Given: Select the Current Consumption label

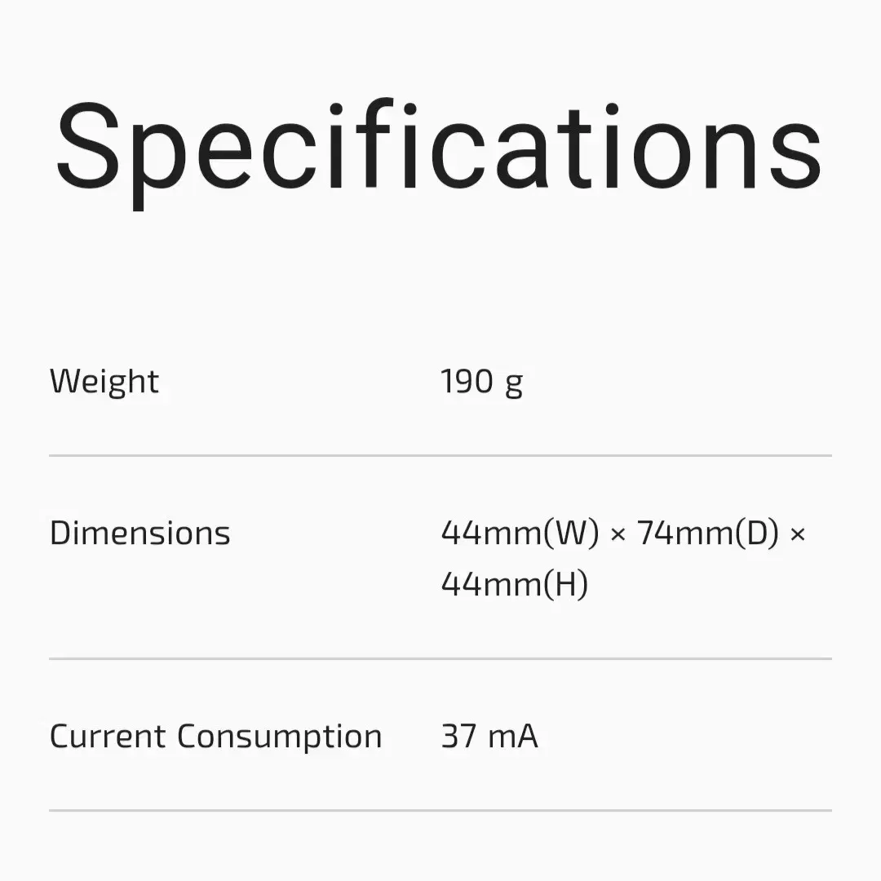Looking at the screenshot, I should 215,737.
